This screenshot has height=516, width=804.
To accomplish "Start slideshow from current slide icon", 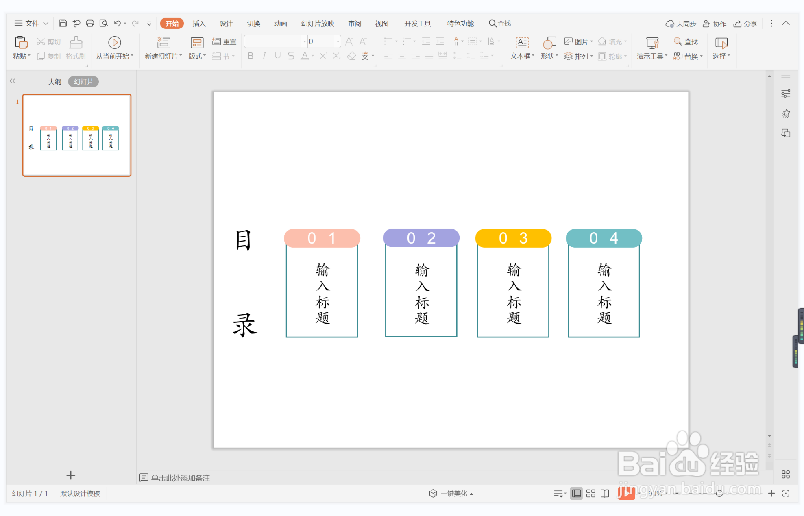I will click(x=114, y=43).
